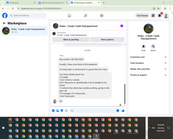Open the Facebook menu grid icon
Screen dimensions: 173x139
point(153,16)
